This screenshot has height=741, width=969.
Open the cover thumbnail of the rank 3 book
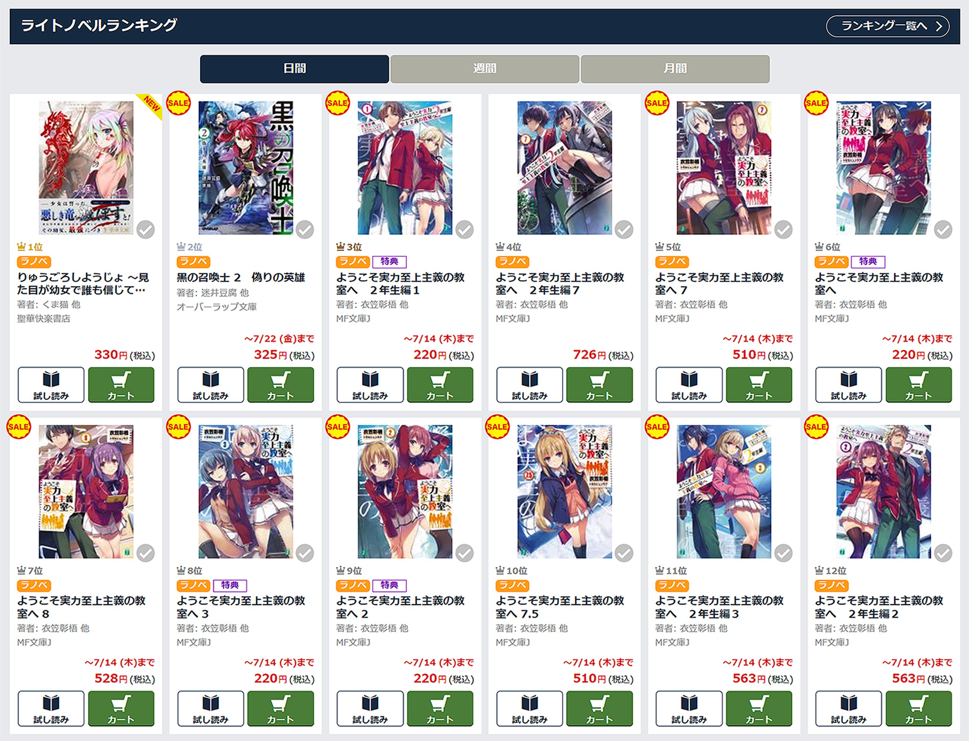pyautogui.click(x=405, y=168)
